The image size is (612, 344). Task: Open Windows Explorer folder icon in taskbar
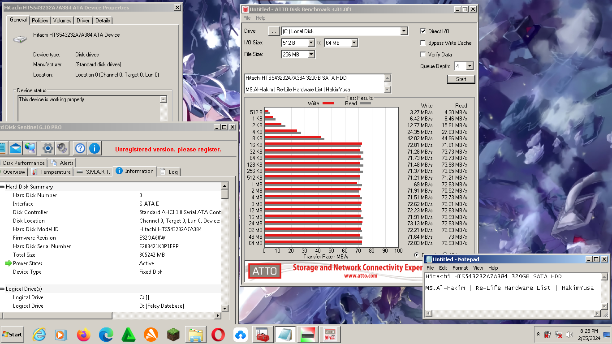[x=195, y=335]
